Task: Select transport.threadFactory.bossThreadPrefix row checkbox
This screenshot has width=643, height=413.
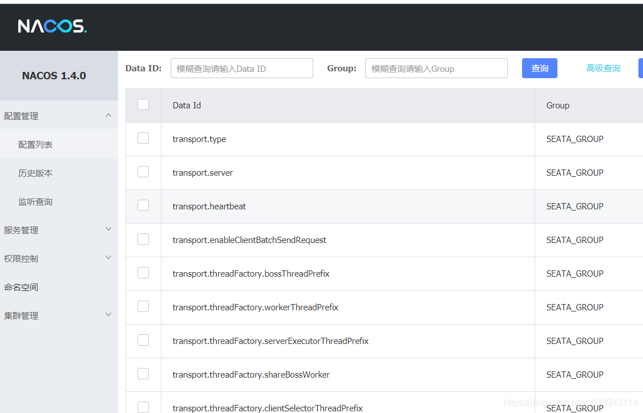Action: click(143, 273)
